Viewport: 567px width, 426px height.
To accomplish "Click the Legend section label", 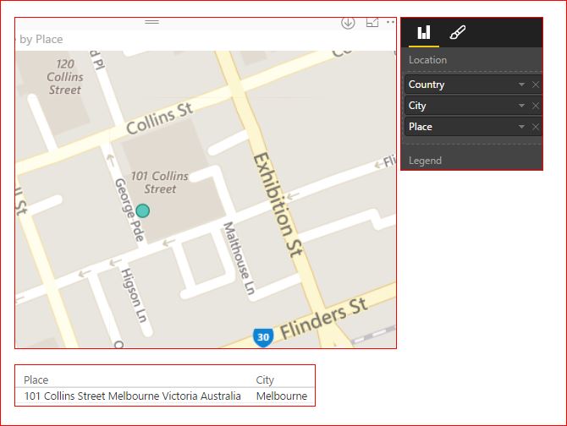I will pyautogui.click(x=425, y=161).
